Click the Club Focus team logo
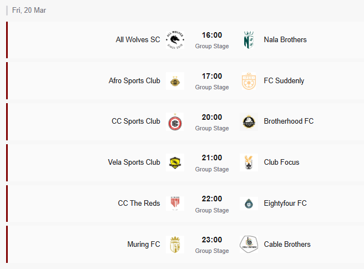This screenshot has height=269, width=364. click(249, 163)
